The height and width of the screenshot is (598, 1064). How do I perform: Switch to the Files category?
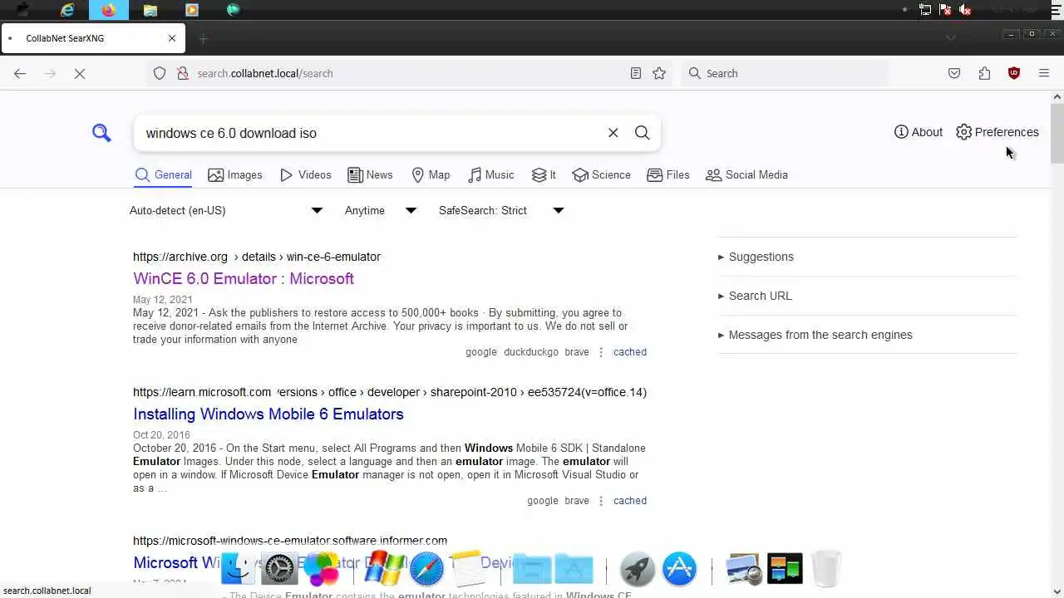coord(668,175)
